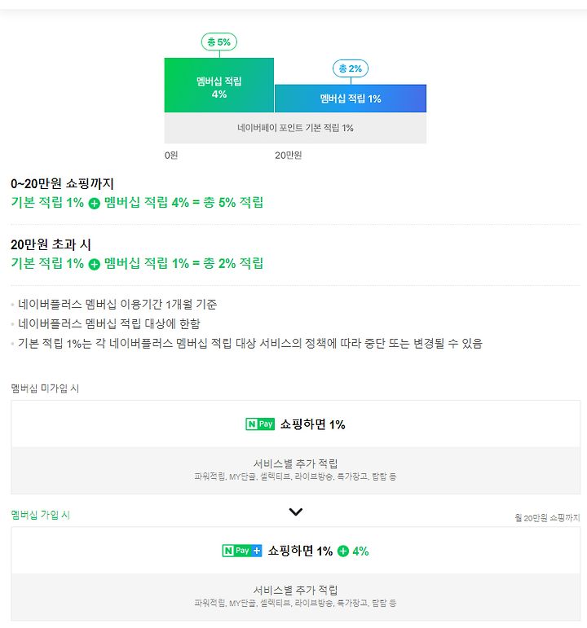The width and height of the screenshot is (587, 628).
Task: Click the green plus icon before 4%
Action: pyautogui.click(x=343, y=551)
